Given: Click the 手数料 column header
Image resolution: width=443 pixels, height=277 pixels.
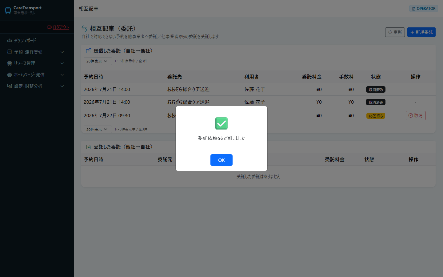Looking at the screenshot, I should click(x=346, y=77).
